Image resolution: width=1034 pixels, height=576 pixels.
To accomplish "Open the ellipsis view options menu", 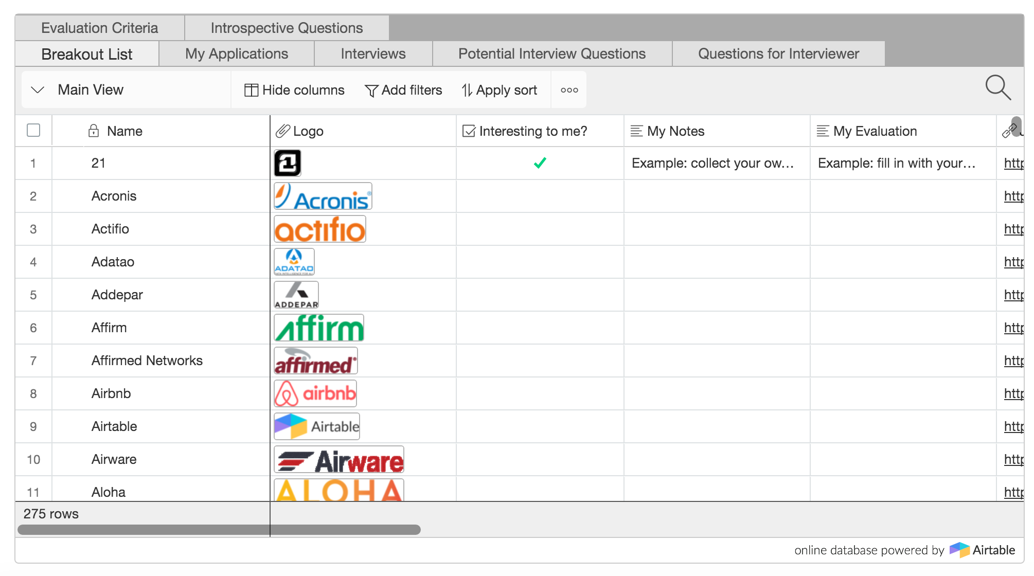I will pyautogui.click(x=569, y=90).
